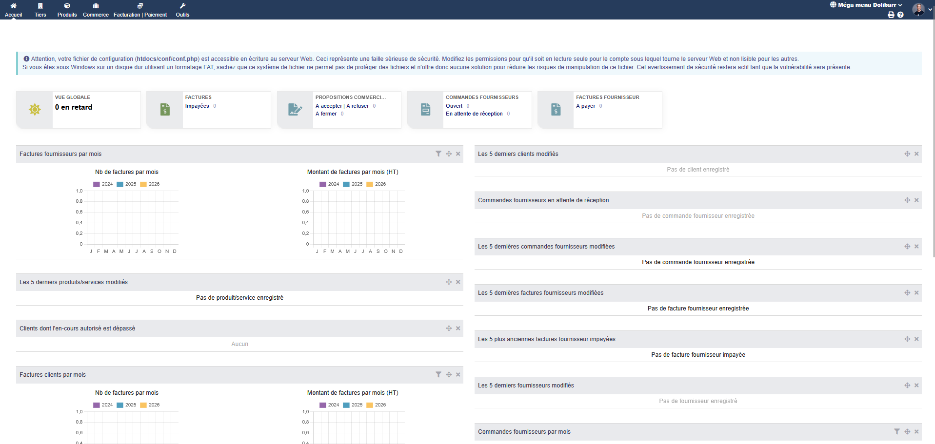Click the print page icon
935x444 pixels.
(x=891, y=15)
